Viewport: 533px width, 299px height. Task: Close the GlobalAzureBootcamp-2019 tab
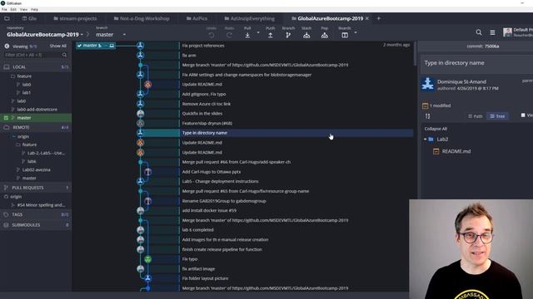(x=367, y=18)
